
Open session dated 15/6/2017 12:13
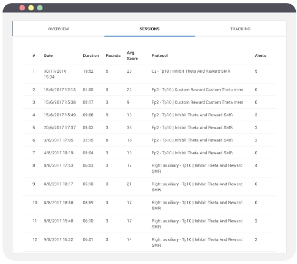click(x=60, y=90)
